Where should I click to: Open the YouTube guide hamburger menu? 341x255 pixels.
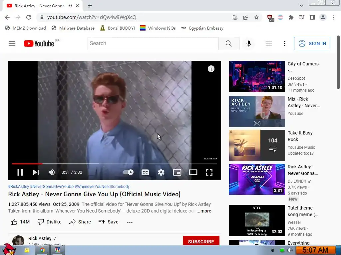click(x=12, y=43)
